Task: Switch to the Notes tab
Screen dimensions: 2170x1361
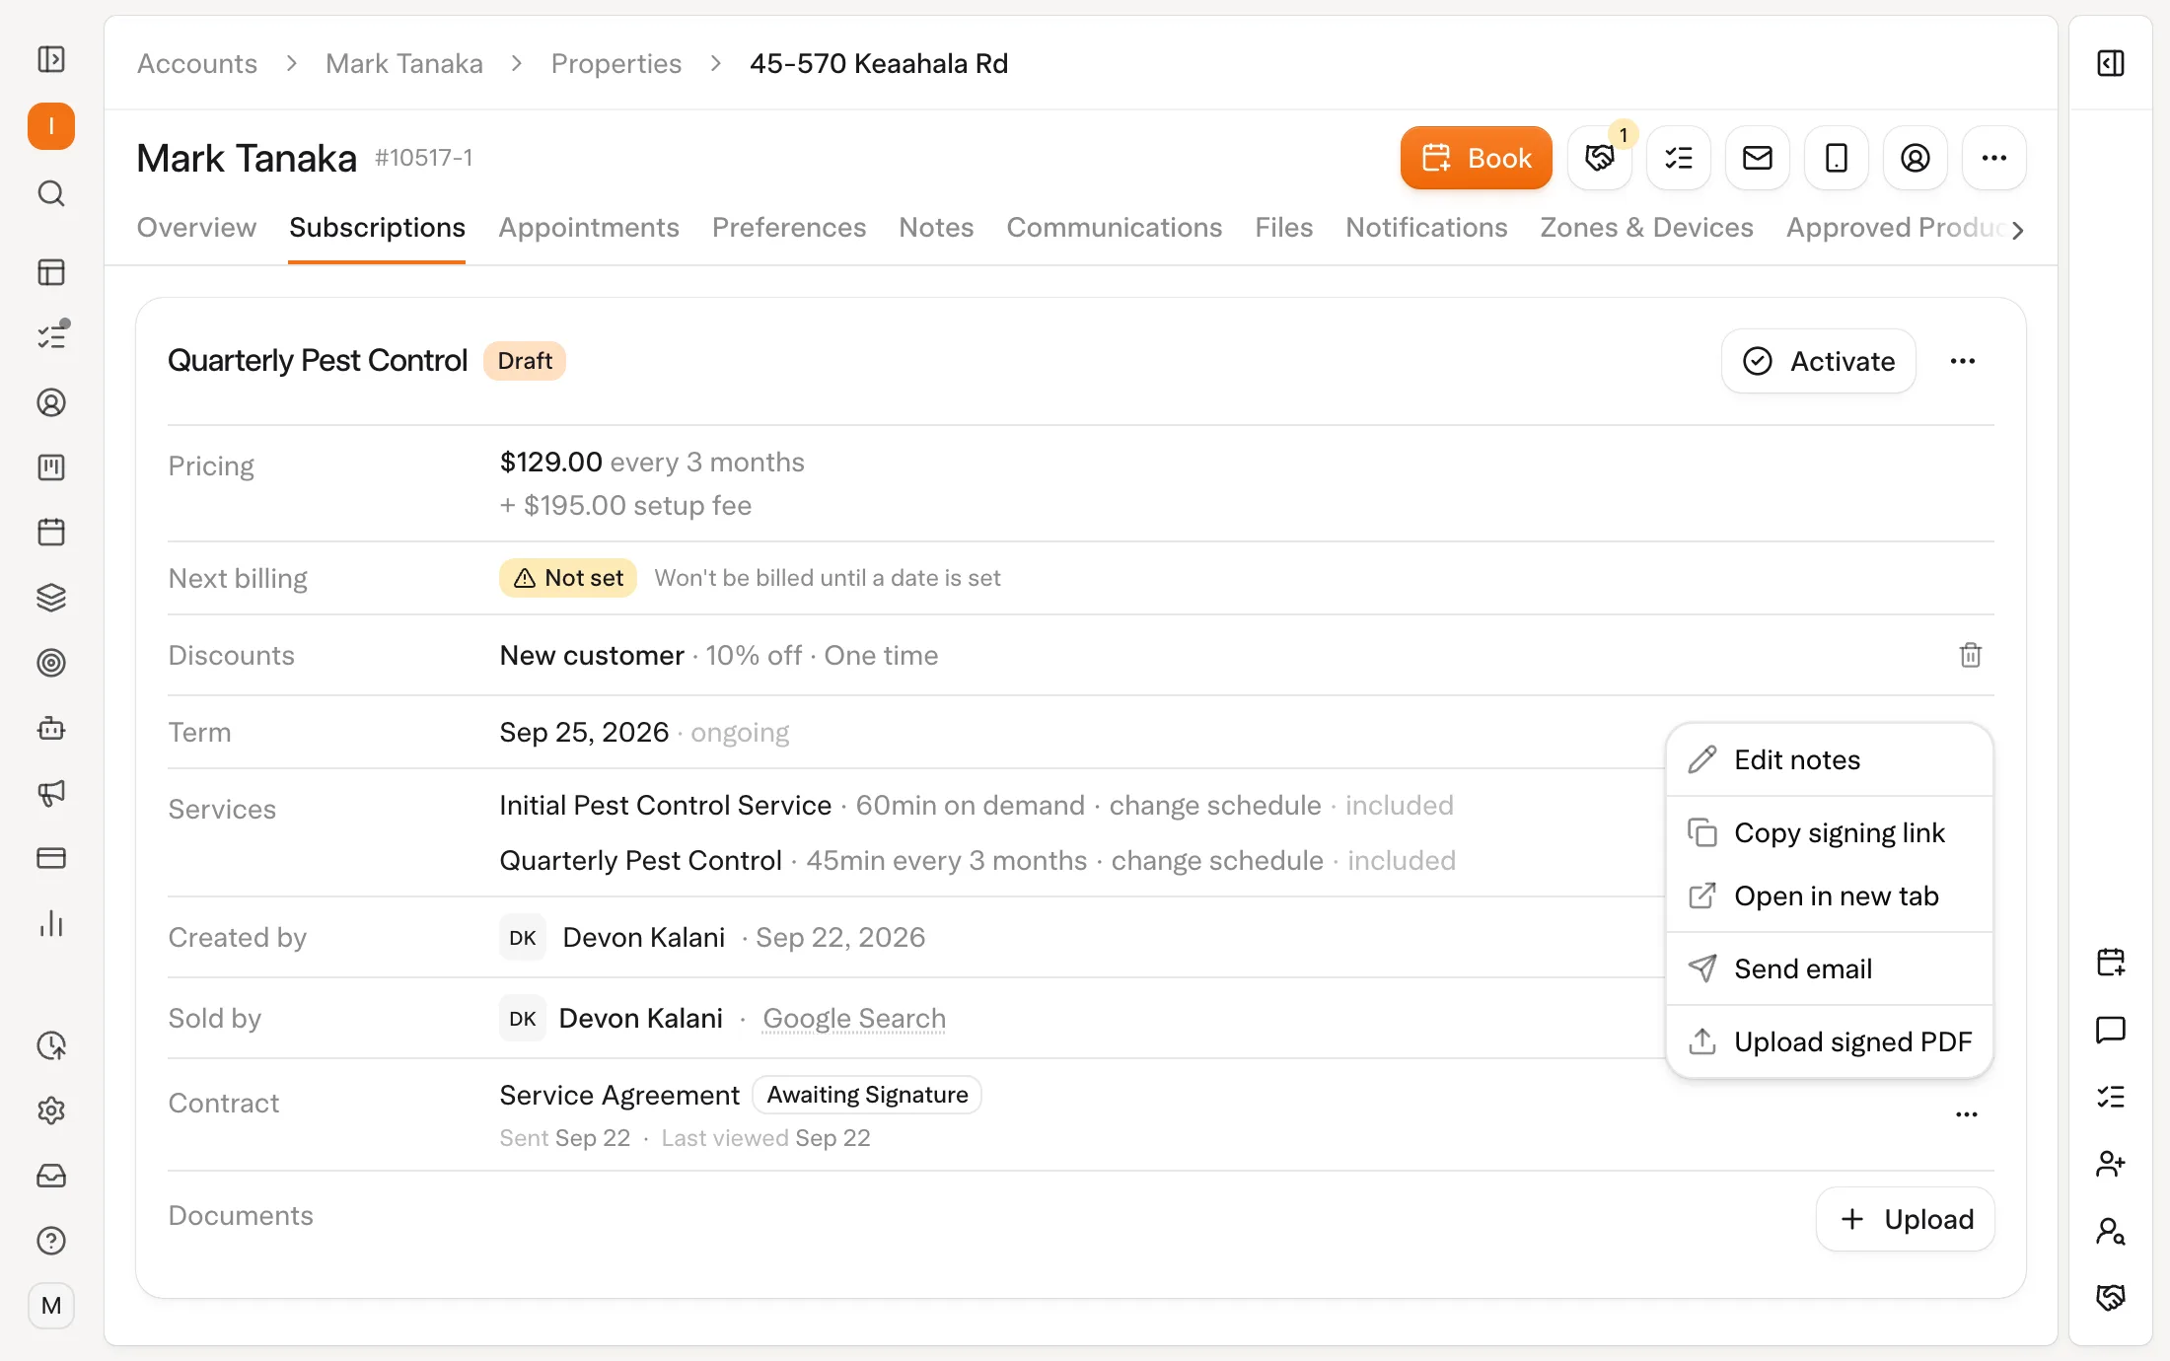Action: pos(936,228)
